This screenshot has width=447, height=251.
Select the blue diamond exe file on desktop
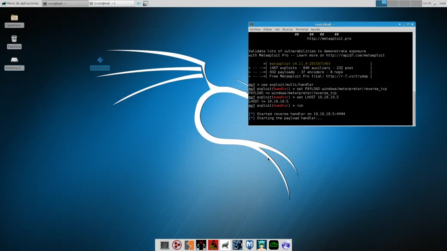coord(100,63)
